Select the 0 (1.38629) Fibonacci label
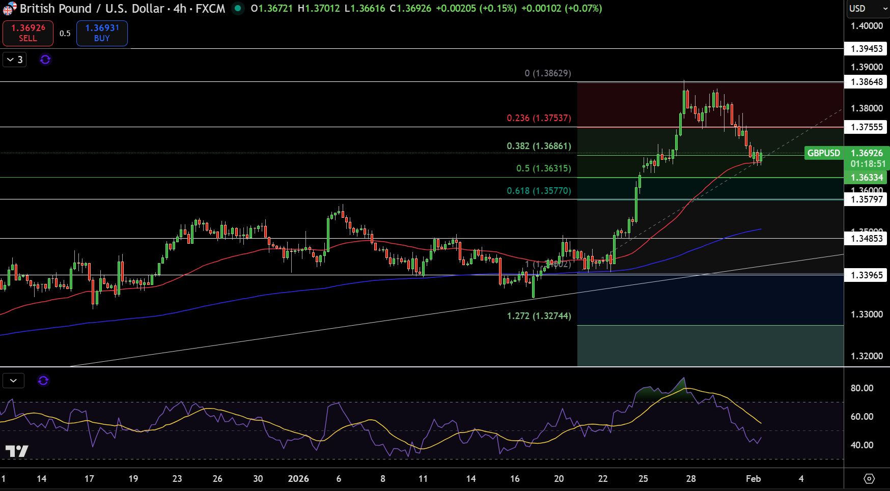Screen dimensions: 890x491 (548, 73)
